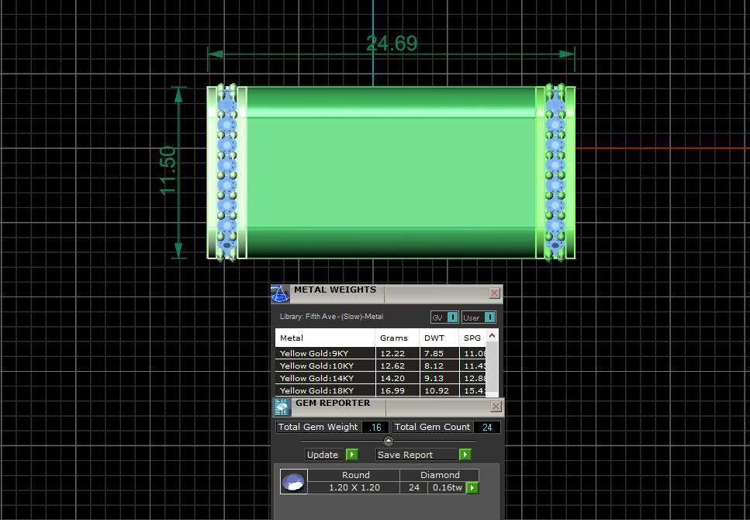Image resolution: width=750 pixels, height=520 pixels.
Task: Click the 9.13 DWT value
Action: click(x=434, y=378)
